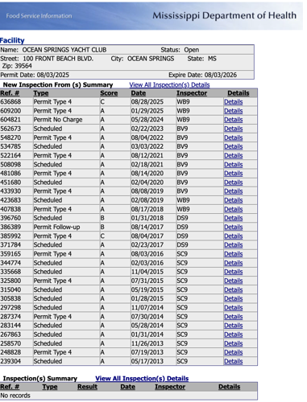Screen dimensions: 307x402
Task: Click the New Inspection From (s) Summary heading
Action: (x=58, y=85)
